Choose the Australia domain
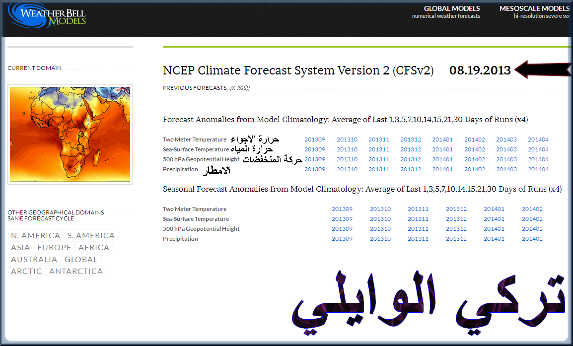 click(x=34, y=260)
